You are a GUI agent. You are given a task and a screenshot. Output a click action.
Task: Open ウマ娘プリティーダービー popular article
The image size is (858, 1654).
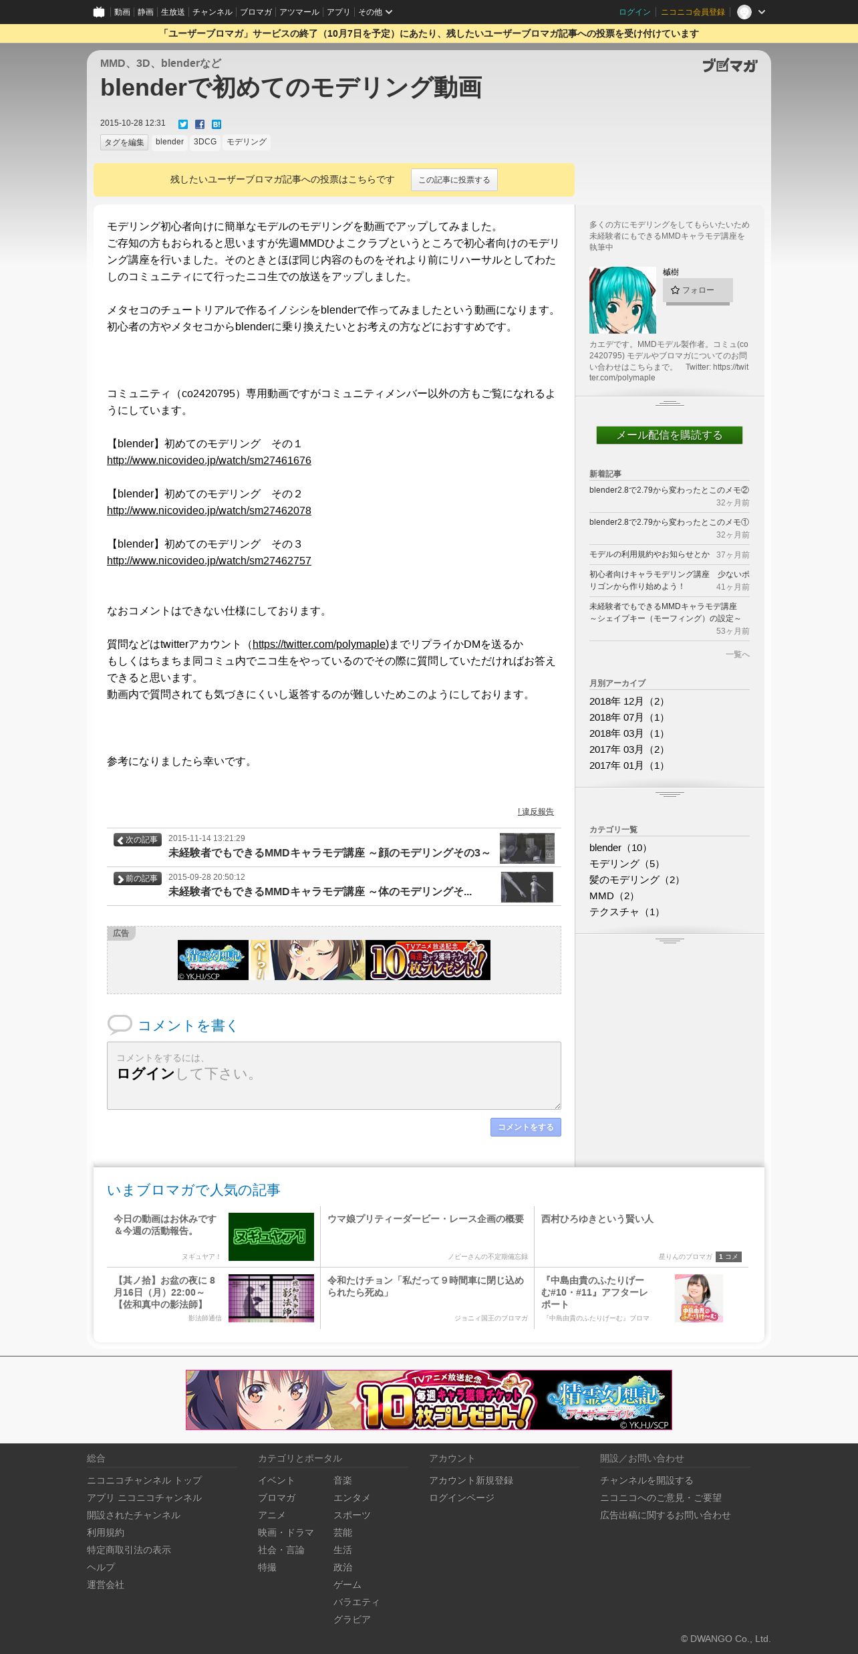(426, 1219)
